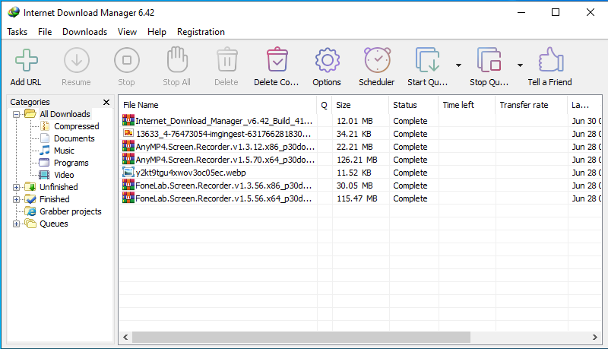Select the Queues category
The height and width of the screenshot is (349, 608).
(x=53, y=224)
